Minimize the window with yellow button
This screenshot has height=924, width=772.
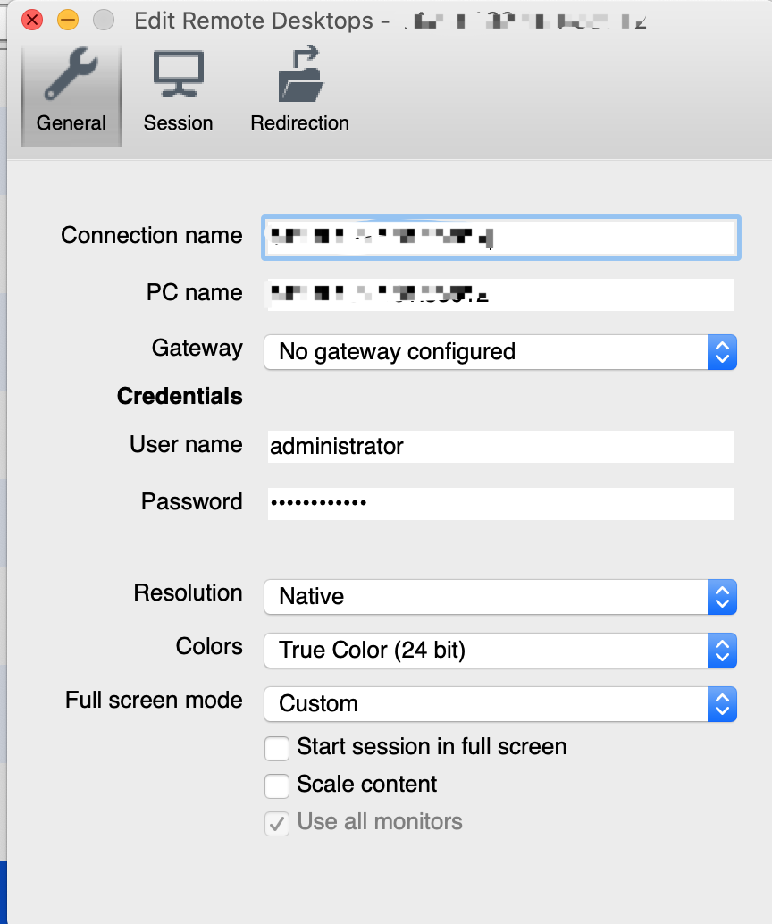pyautogui.click(x=68, y=20)
